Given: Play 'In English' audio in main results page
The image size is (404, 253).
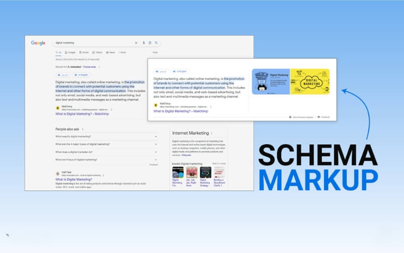Looking at the screenshot, I should click(x=81, y=75).
